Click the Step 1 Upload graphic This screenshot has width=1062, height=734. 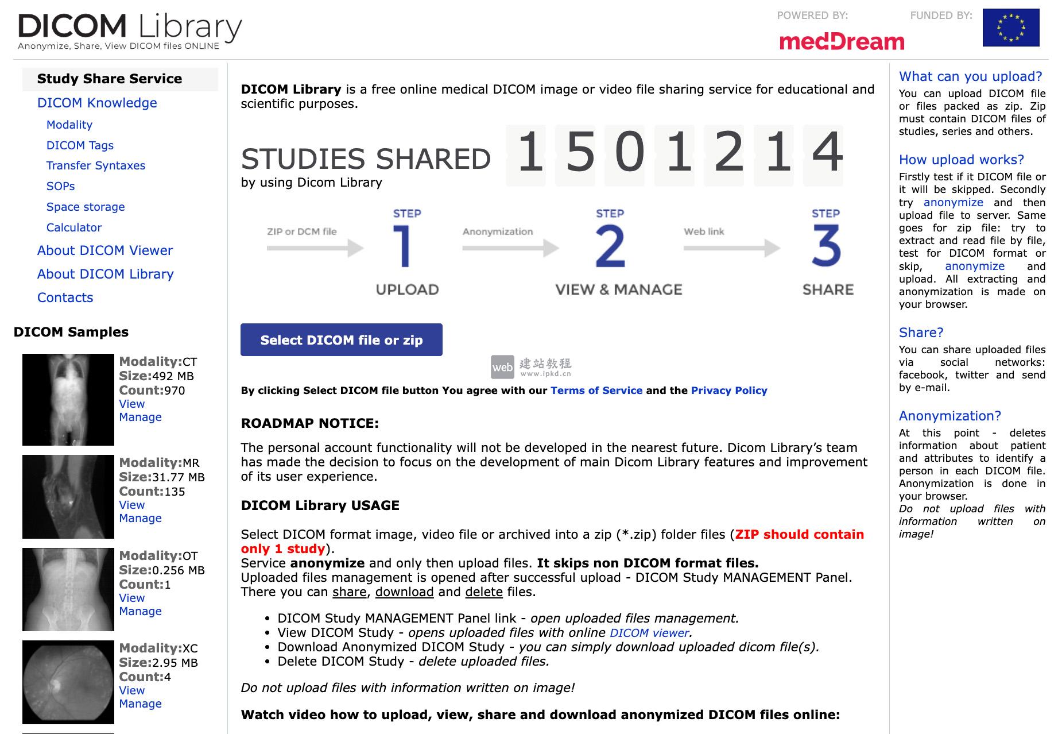pos(407,253)
